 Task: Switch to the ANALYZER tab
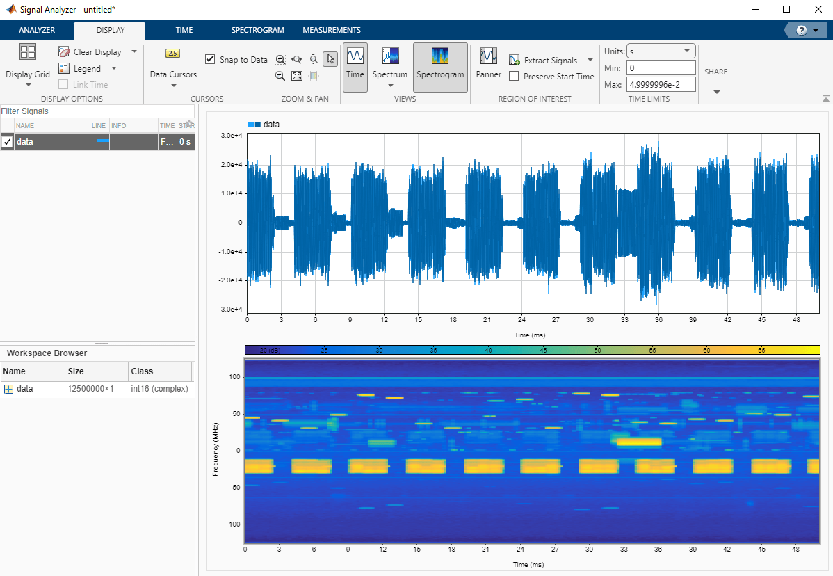click(x=36, y=30)
